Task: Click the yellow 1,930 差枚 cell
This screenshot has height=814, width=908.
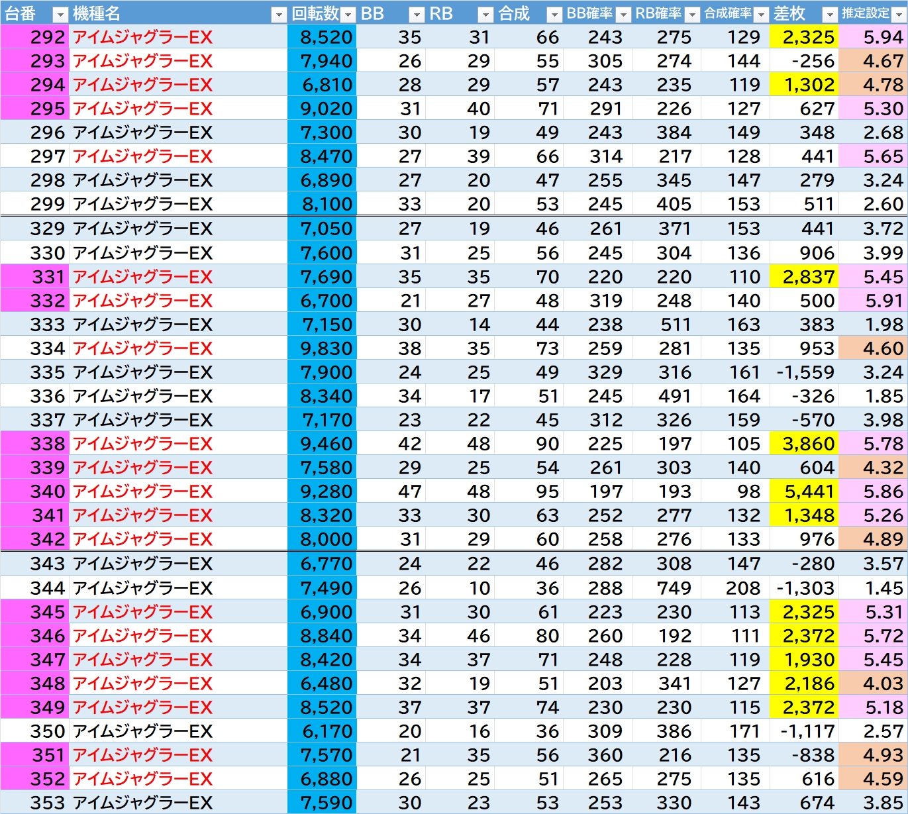Action: click(x=804, y=660)
